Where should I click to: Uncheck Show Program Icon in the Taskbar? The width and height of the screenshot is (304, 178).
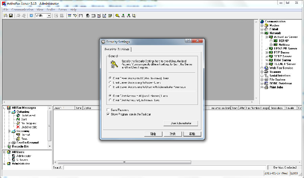click(108, 114)
